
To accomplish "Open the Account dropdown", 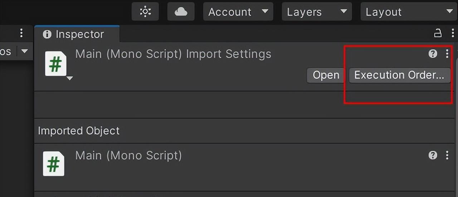I will pos(238,12).
